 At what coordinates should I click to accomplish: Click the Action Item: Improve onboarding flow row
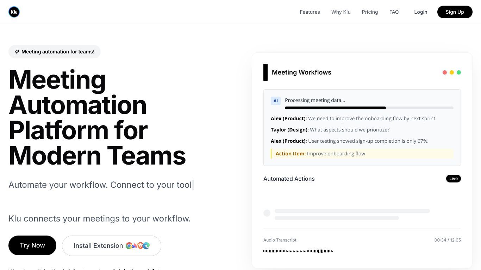tap(362, 154)
